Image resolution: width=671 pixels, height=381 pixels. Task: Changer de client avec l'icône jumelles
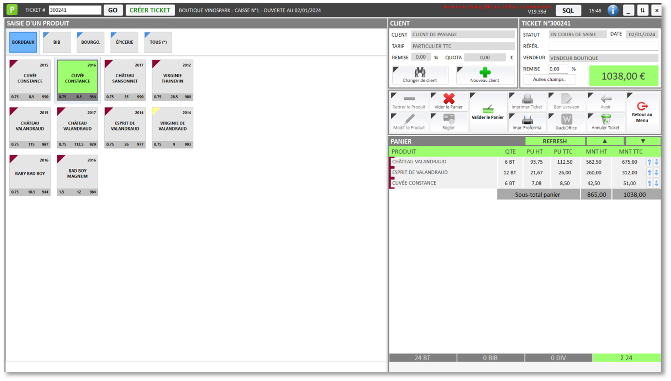[x=420, y=75]
